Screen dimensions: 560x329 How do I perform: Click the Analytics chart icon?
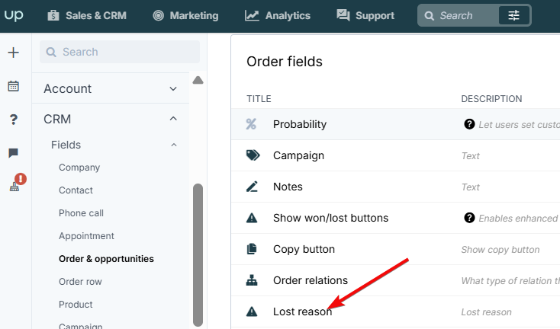click(252, 16)
